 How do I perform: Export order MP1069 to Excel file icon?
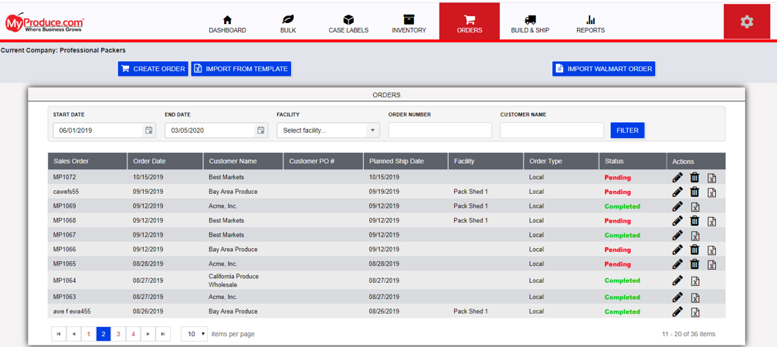[x=695, y=207]
